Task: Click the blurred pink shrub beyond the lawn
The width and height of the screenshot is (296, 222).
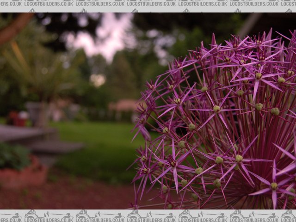Action: (123, 105)
